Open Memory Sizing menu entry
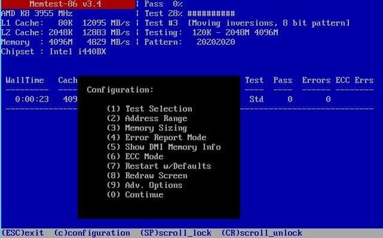 tap(147, 128)
